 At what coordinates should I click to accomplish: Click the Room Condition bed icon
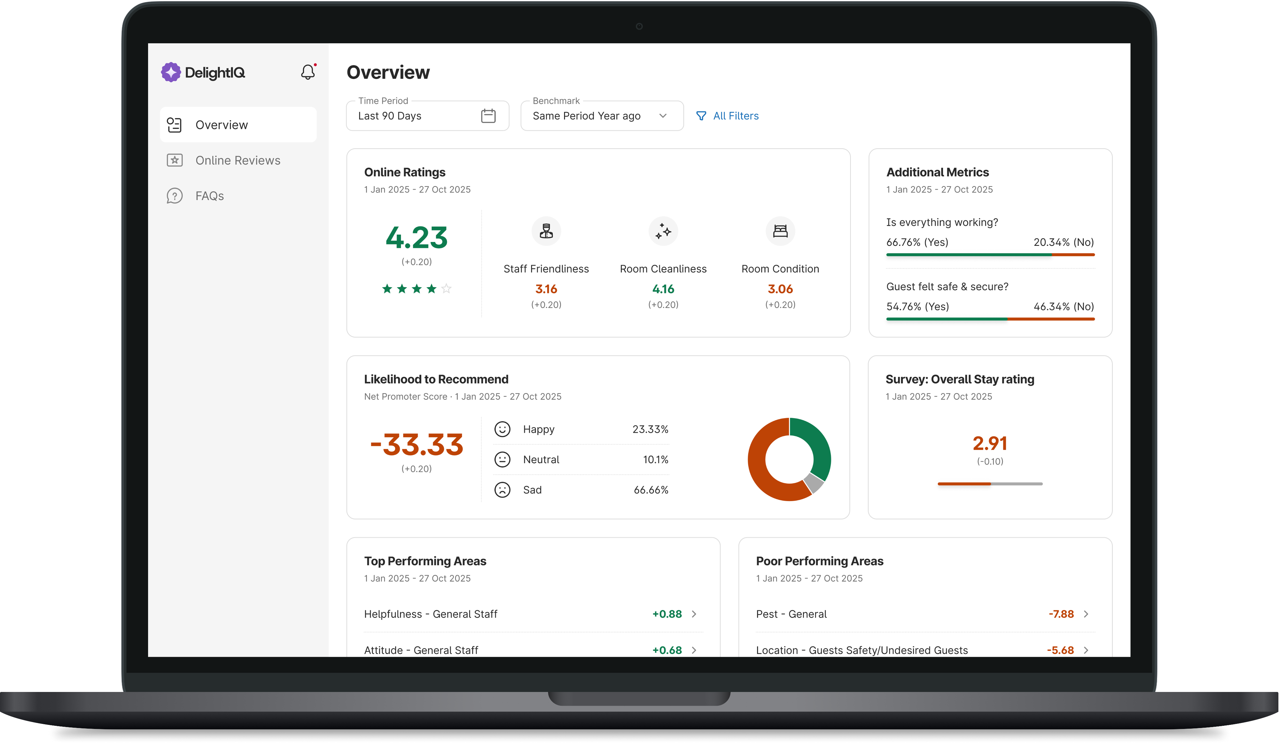point(780,231)
